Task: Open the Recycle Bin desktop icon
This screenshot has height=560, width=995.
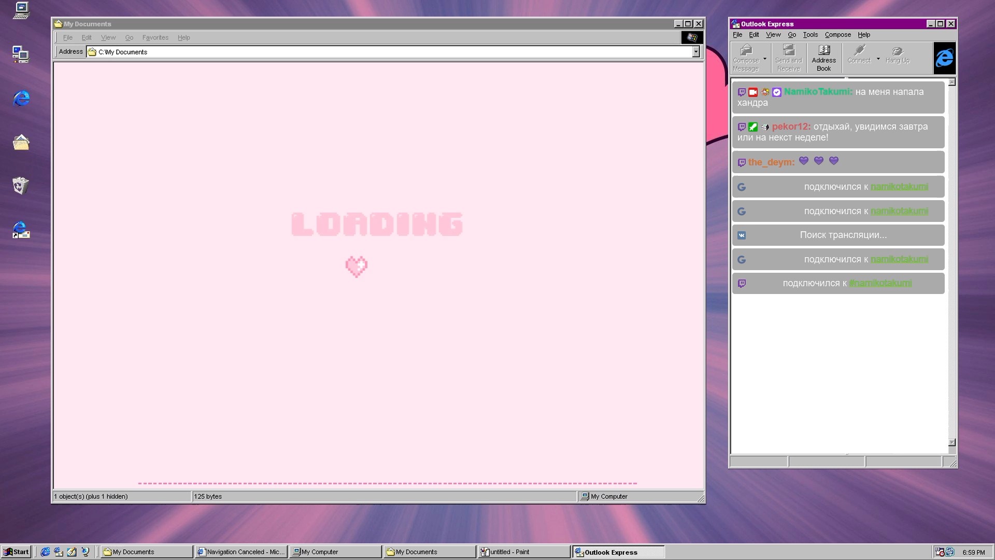Action: coord(21,185)
